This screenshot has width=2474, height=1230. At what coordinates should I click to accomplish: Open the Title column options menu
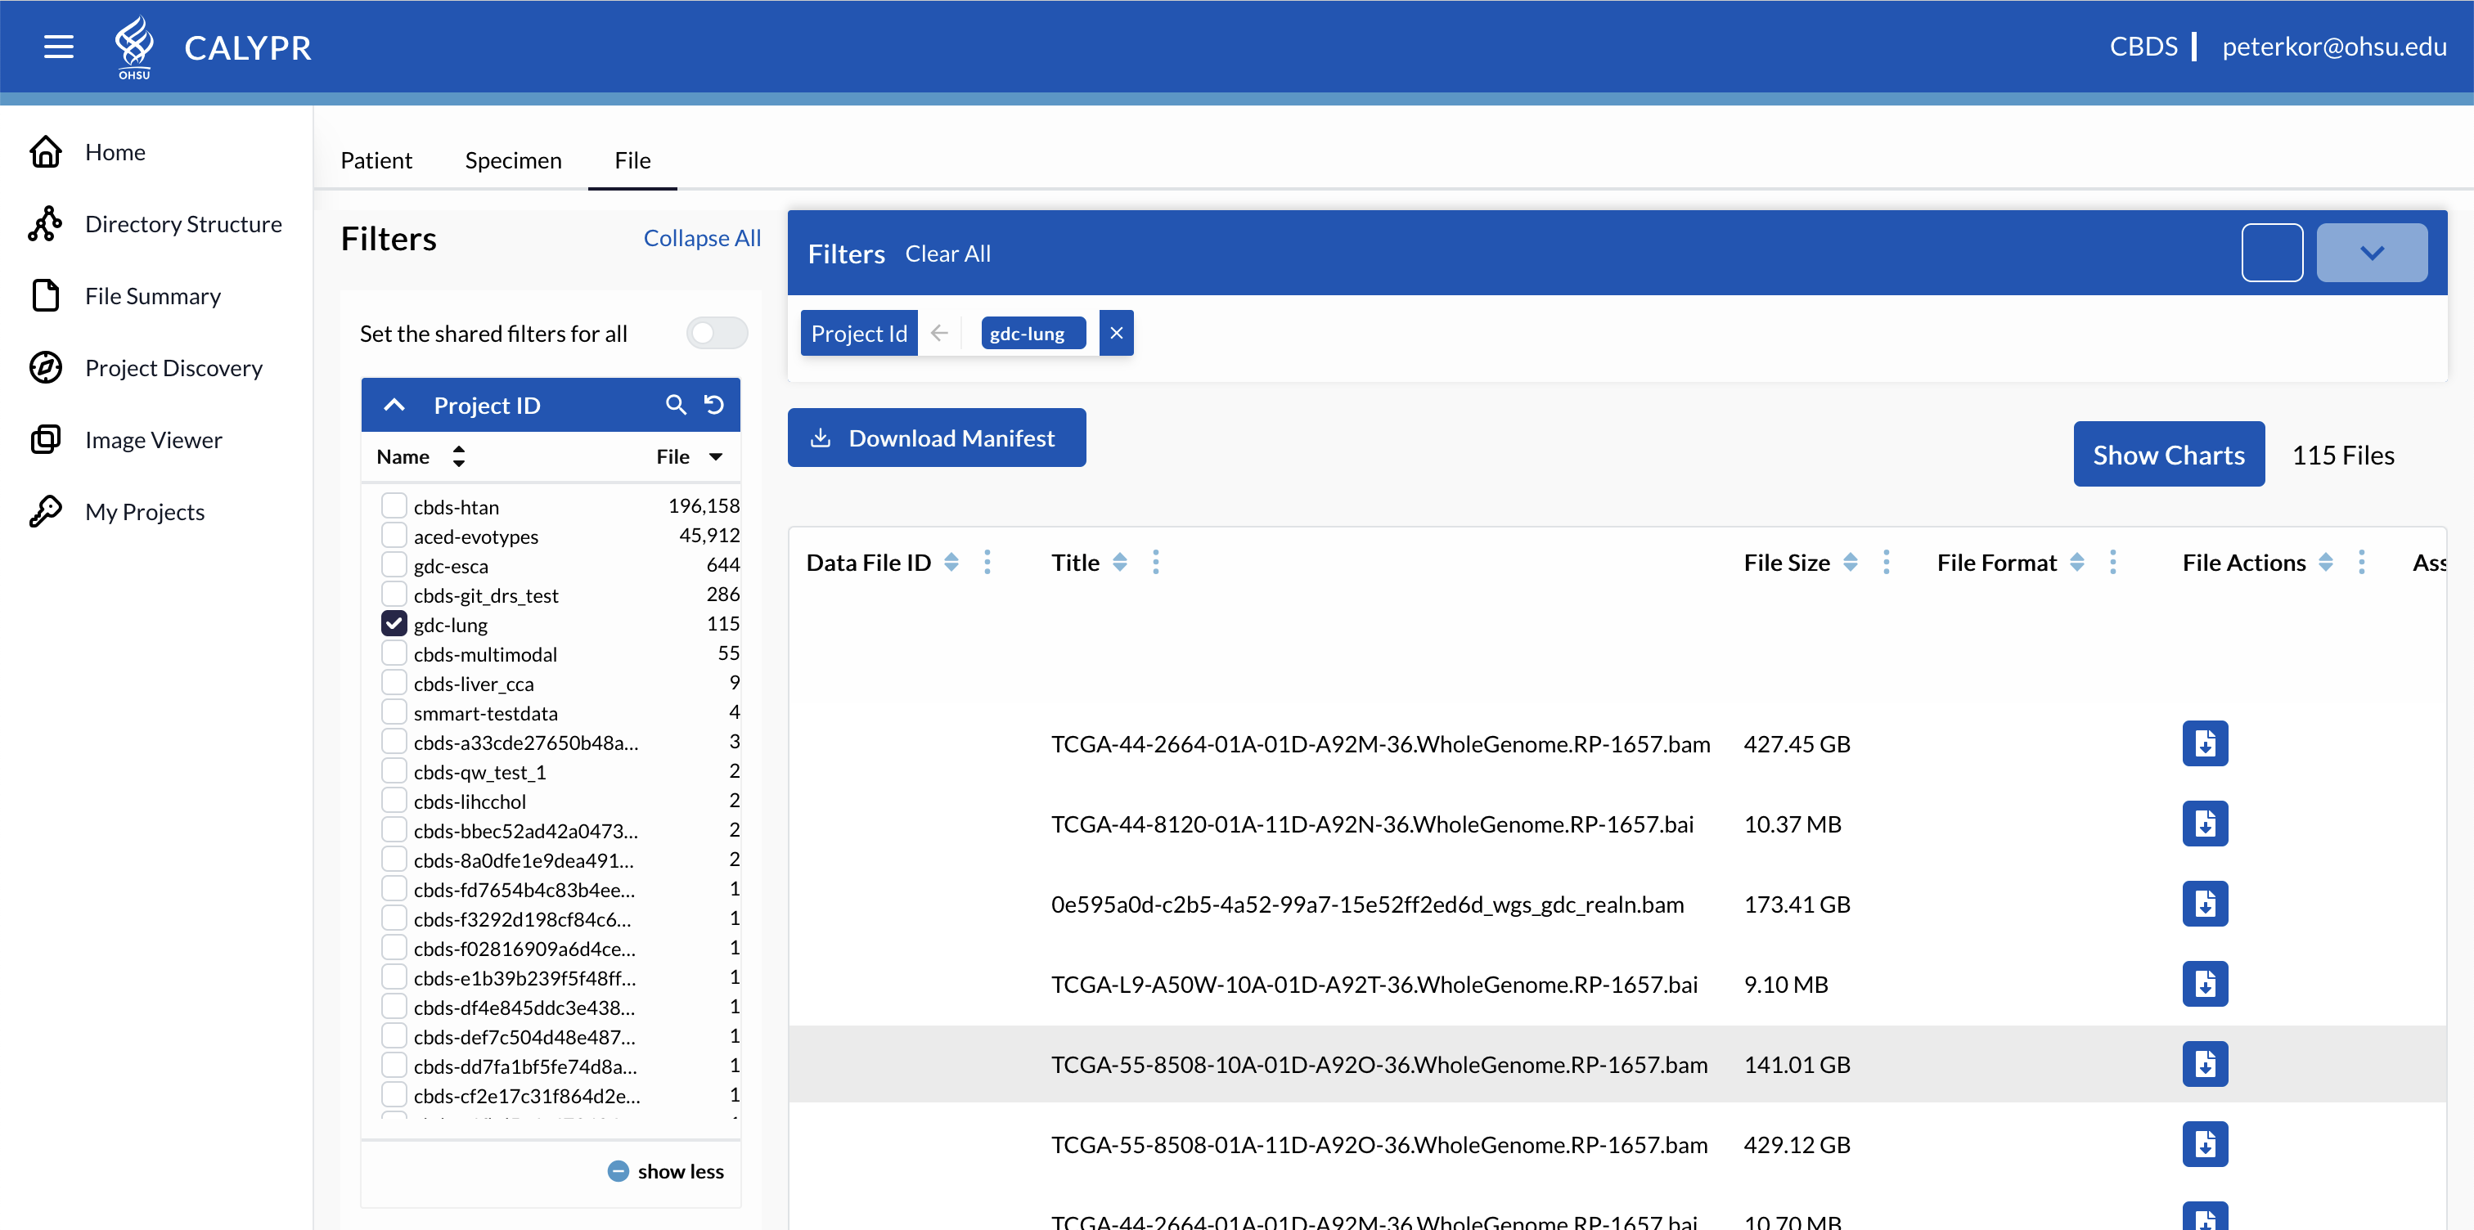(x=1155, y=562)
